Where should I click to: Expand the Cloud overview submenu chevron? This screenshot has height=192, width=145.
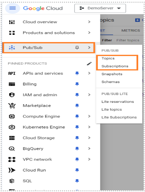pos(89,22)
